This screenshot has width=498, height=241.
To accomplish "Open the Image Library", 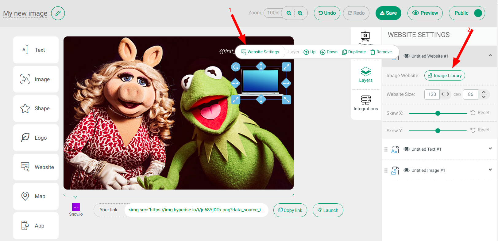I will pyautogui.click(x=445, y=76).
